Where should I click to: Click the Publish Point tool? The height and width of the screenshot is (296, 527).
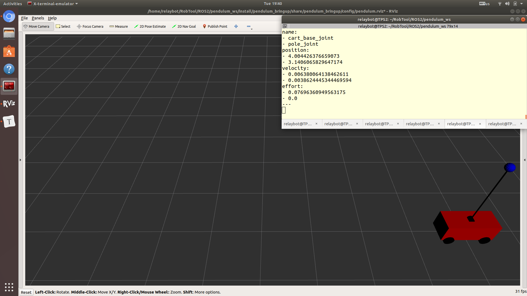pos(215,26)
